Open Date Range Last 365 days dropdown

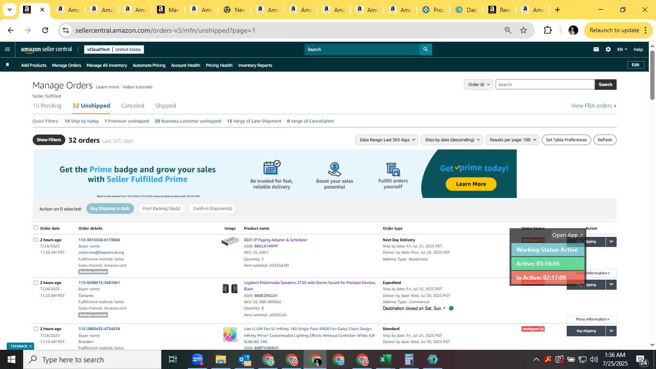(386, 140)
